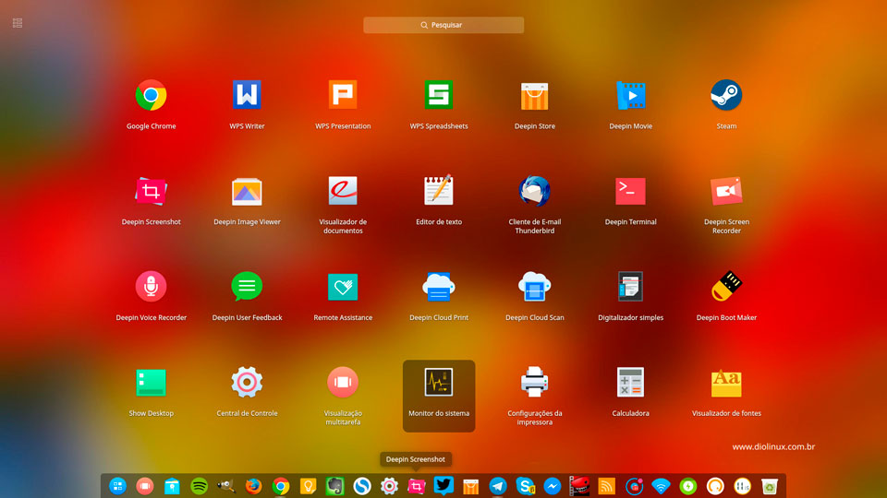Launch Deepin Terminal

631,192
